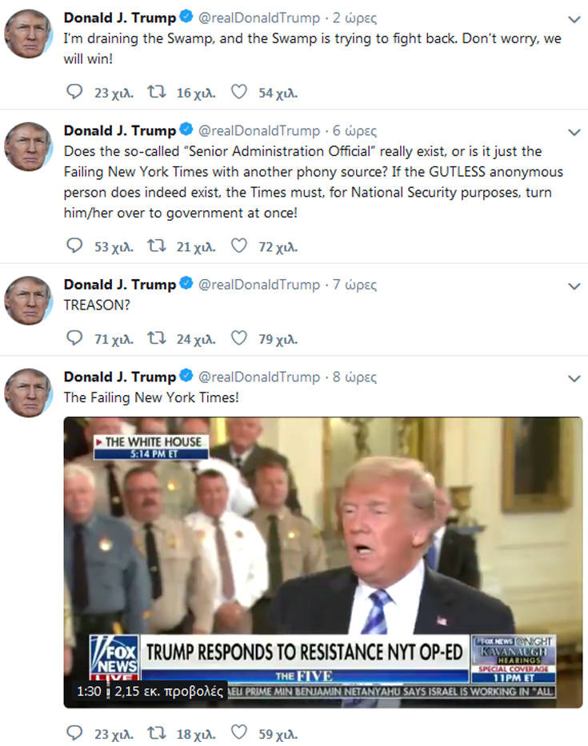Retweet the Fox News video tweet

(x=157, y=733)
